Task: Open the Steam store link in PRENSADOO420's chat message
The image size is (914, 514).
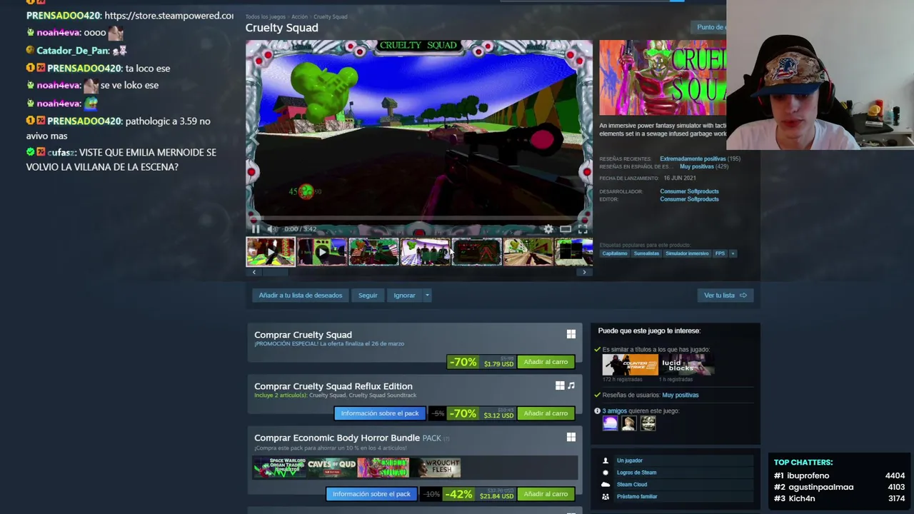Action: 169,16
